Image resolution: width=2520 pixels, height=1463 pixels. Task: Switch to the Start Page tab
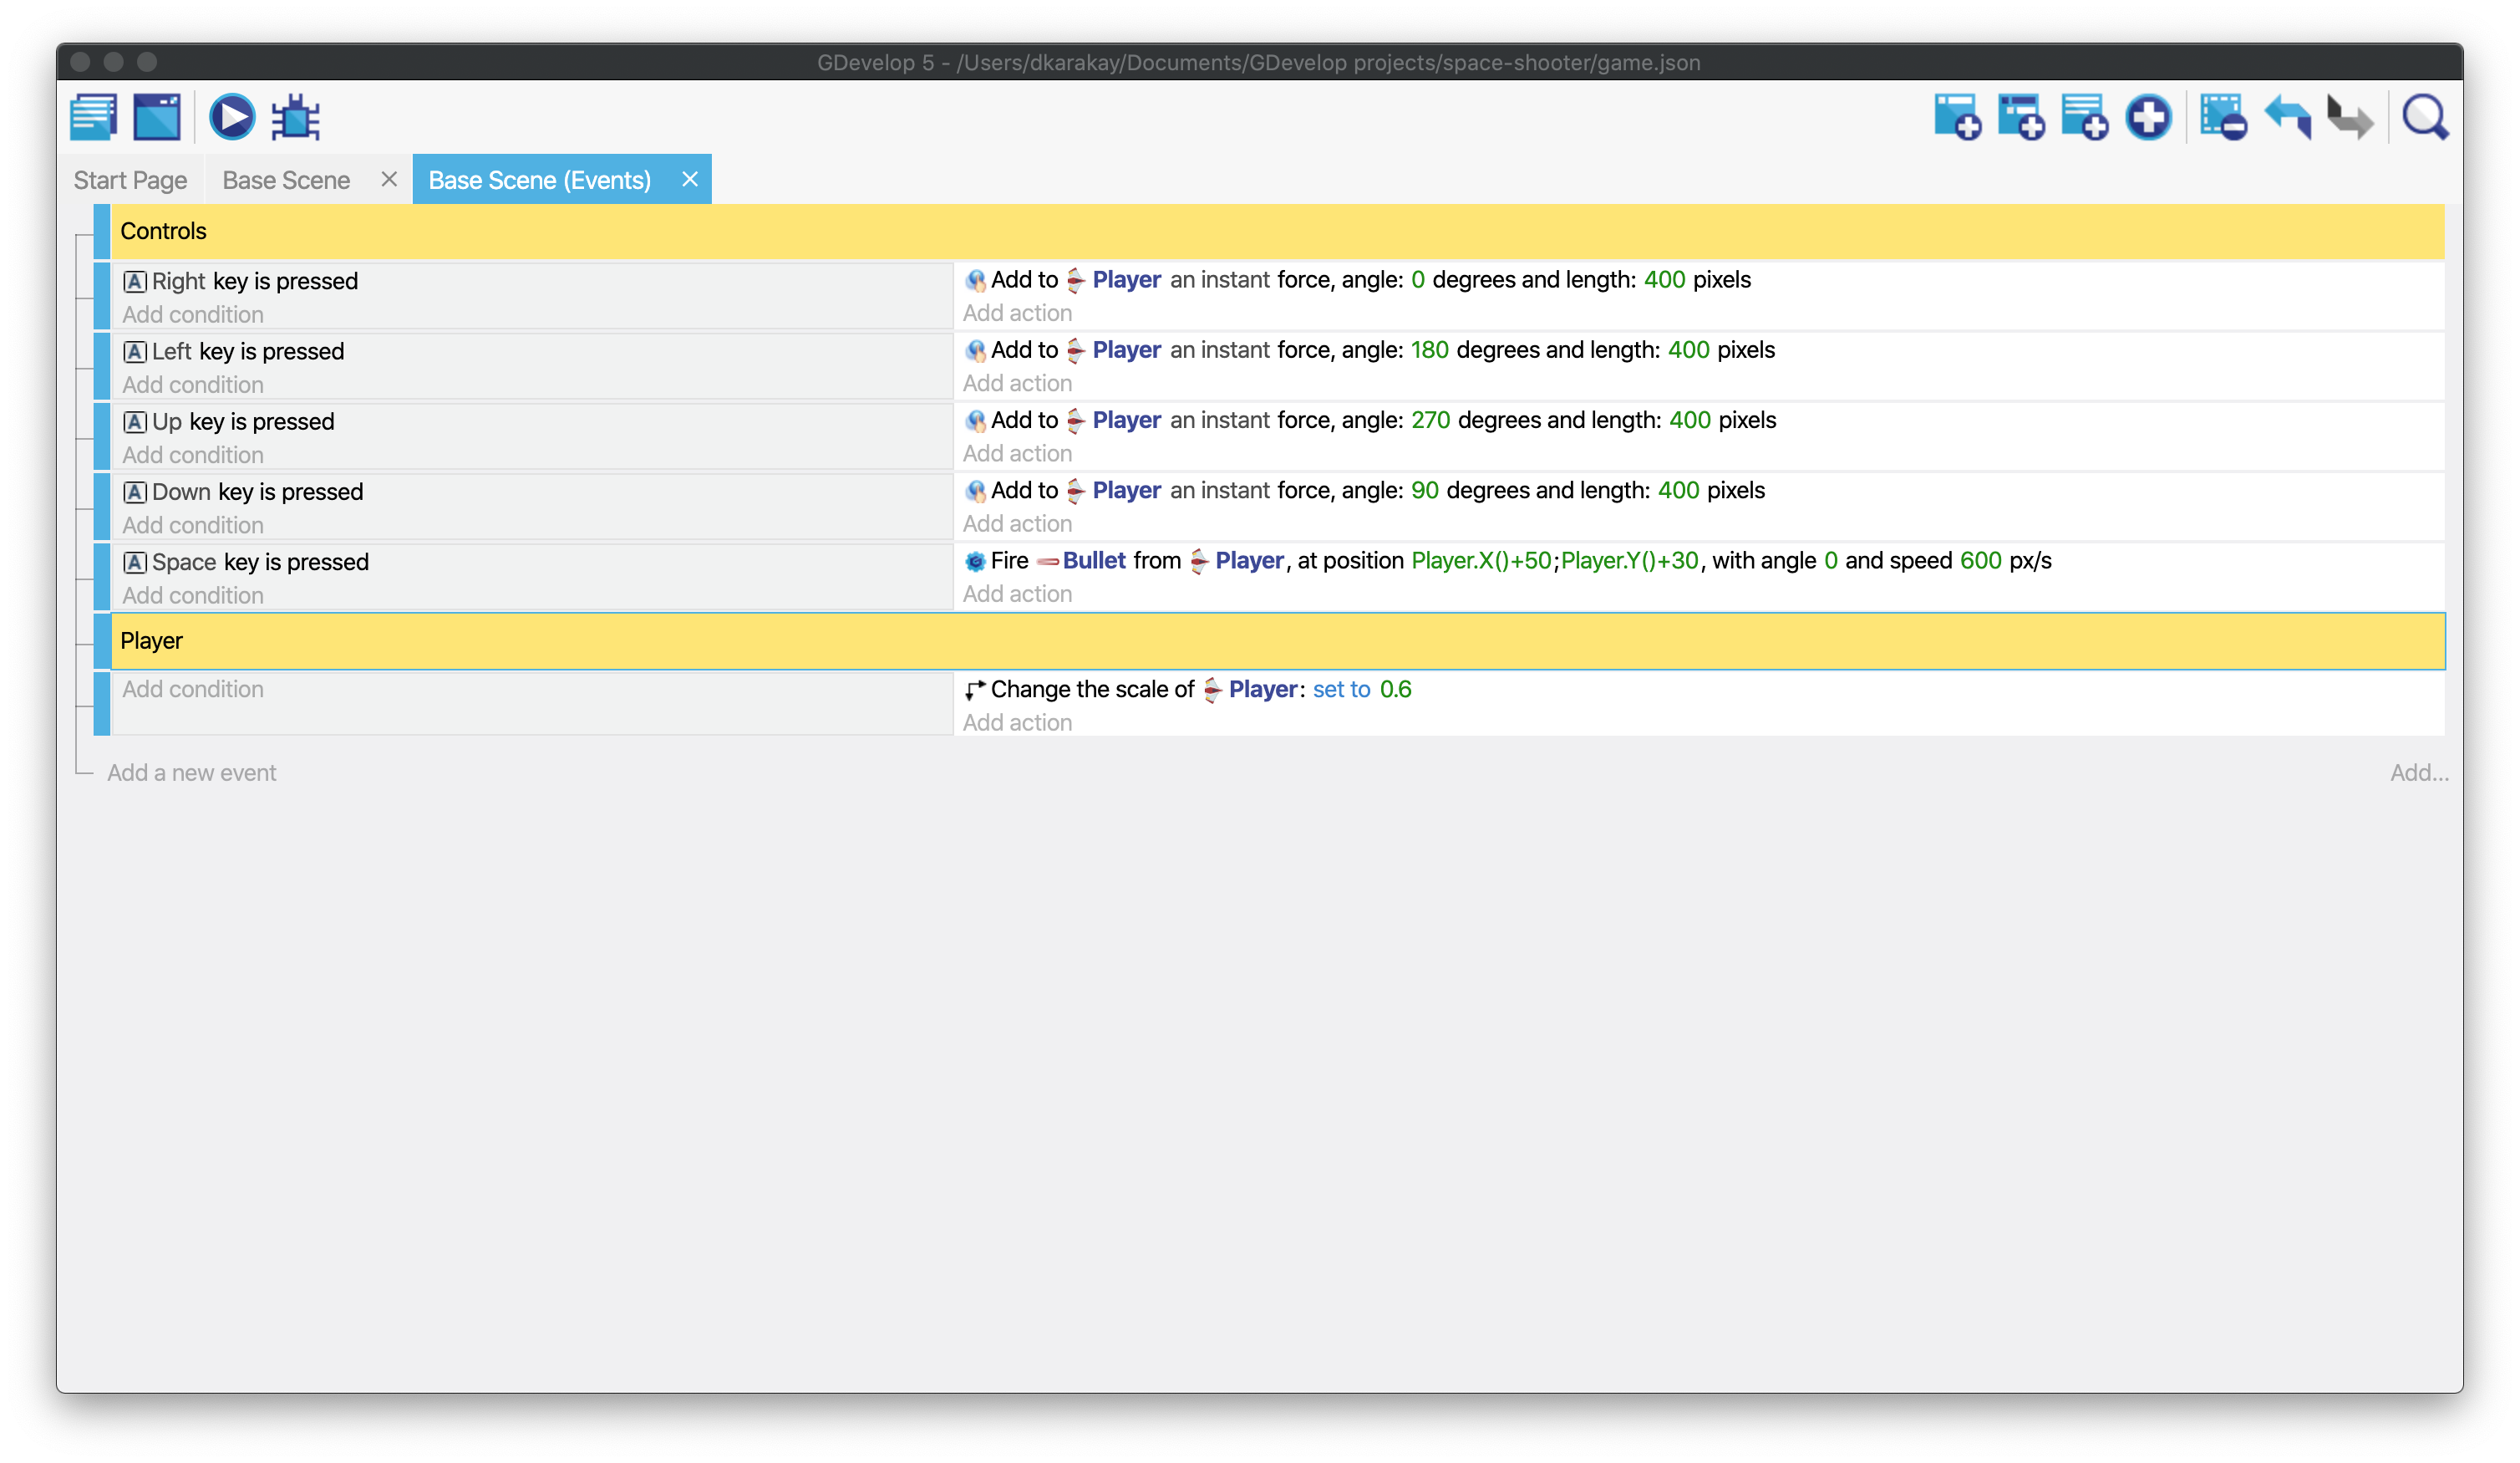point(130,180)
